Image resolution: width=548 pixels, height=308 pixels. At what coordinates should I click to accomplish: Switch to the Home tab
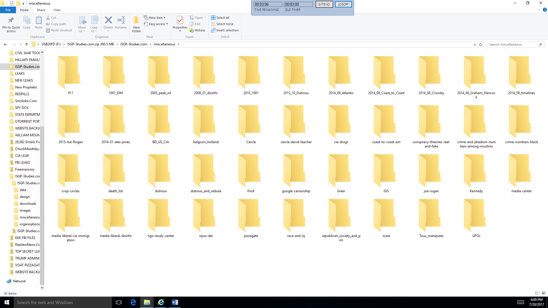click(x=24, y=10)
